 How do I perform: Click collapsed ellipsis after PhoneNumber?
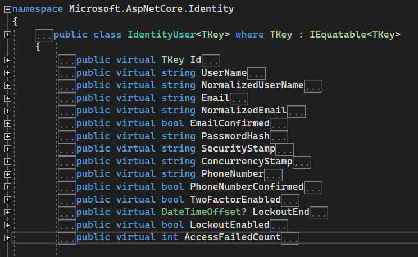click(273, 175)
